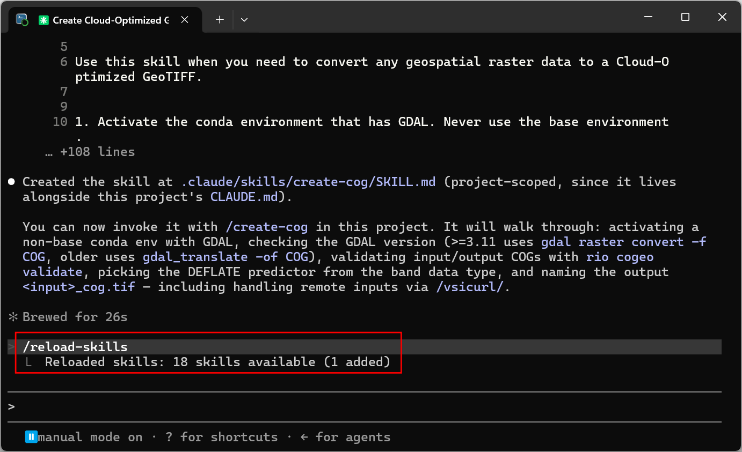The height and width of the screenshot is (452, 742).
Task: Click 'gdal raster convert -f' command text
Action: 623,242
